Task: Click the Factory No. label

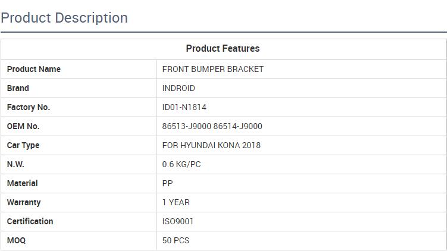Action: pyautogui.click(x=29, y=107)
